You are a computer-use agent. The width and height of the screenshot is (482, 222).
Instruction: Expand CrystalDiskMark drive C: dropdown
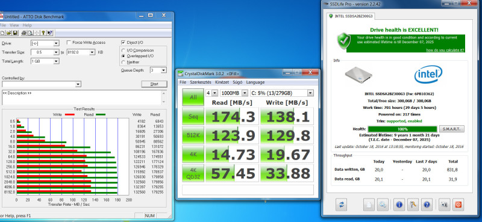[310, 93]
